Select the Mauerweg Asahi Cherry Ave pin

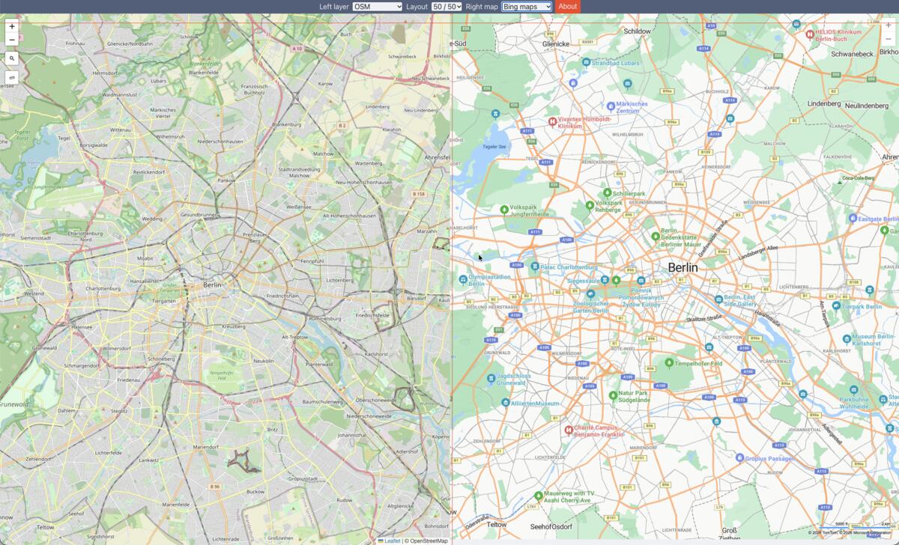[538, 496]
